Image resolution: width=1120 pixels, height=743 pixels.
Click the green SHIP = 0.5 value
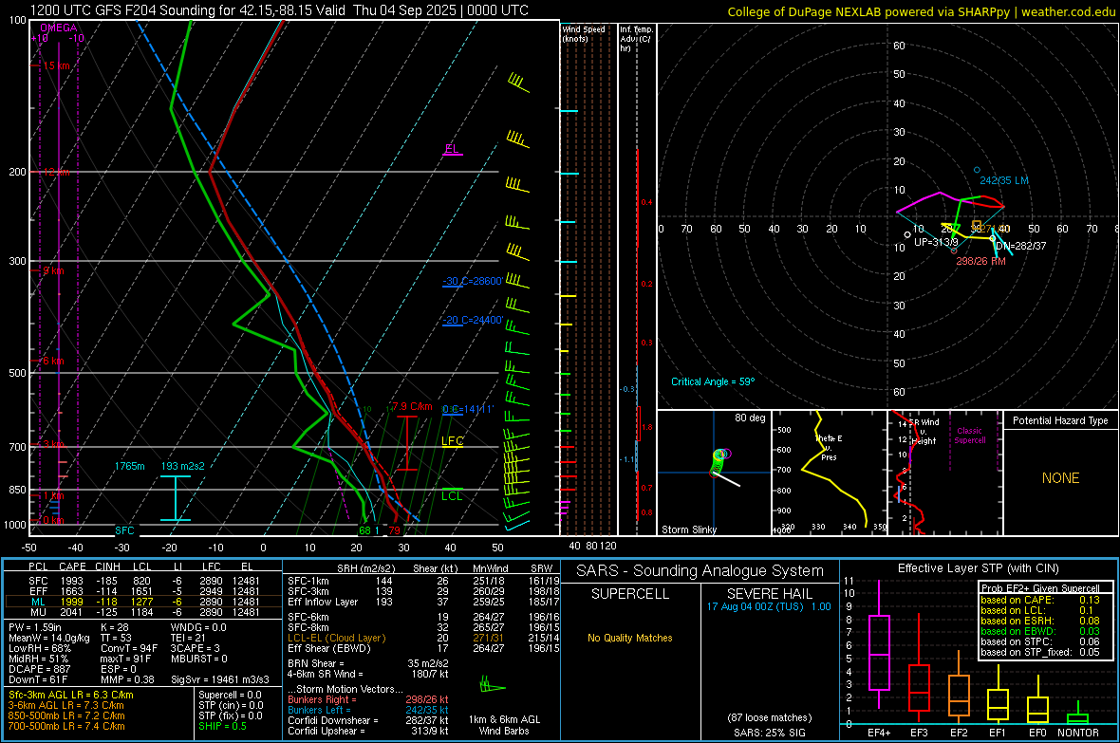pyautogui.click(x=222, y=726)
